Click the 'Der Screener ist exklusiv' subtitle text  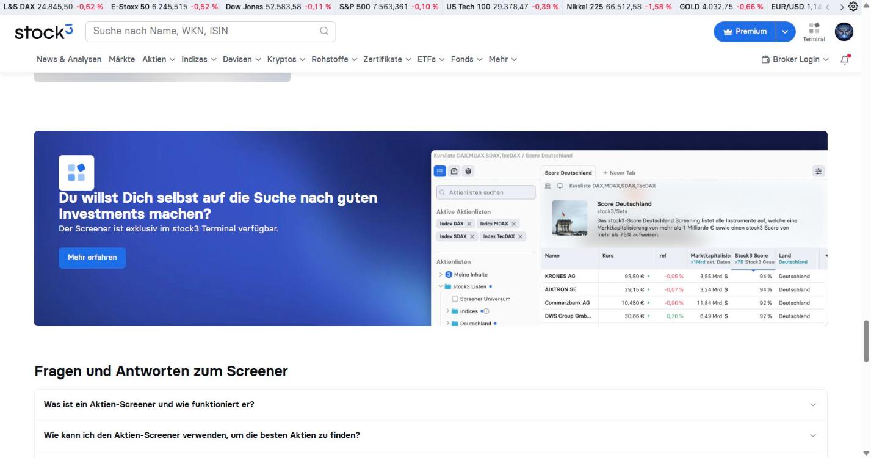[168, 229]
